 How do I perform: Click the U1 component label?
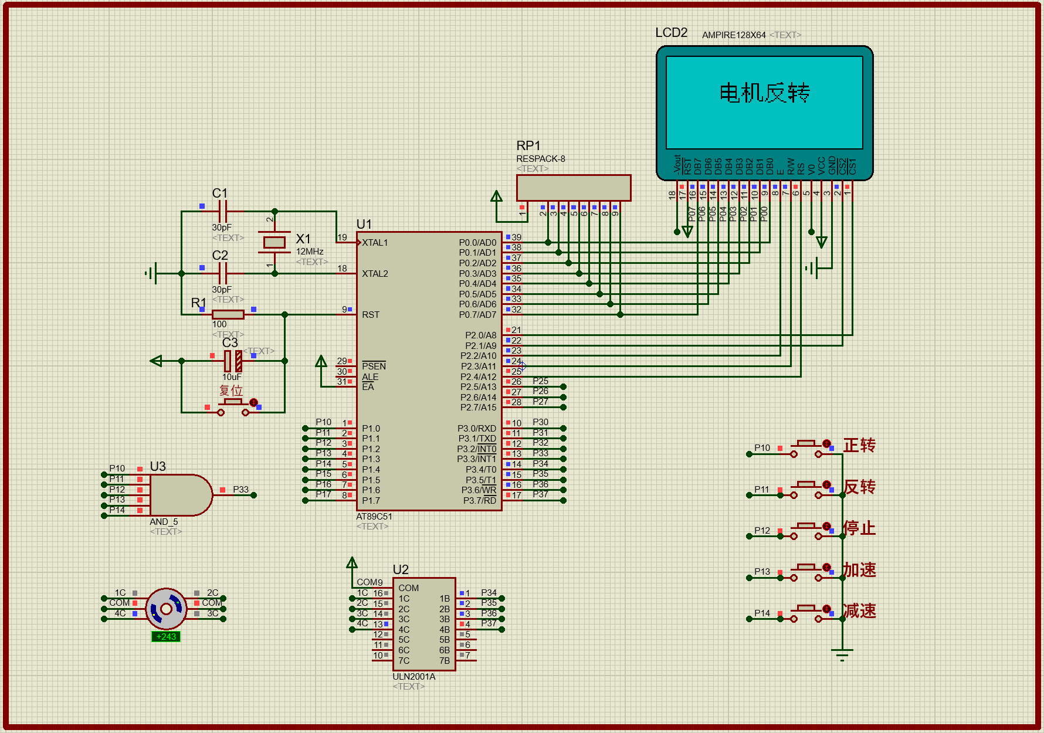click(x=364, y=224)
